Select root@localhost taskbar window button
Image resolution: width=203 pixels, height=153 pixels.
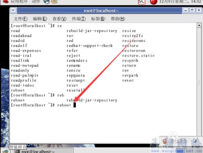point(43,151)
